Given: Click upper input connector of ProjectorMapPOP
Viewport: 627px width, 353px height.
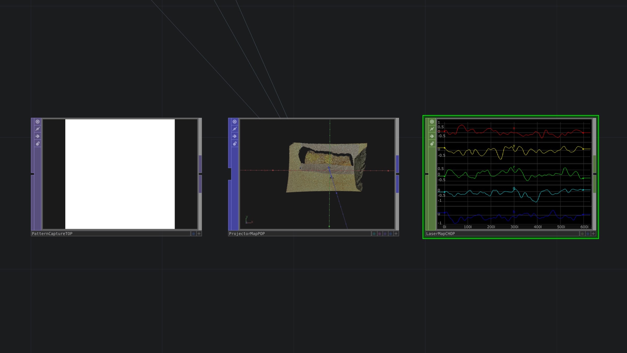Looking at the screenshot, I should [x=230, y=143].
